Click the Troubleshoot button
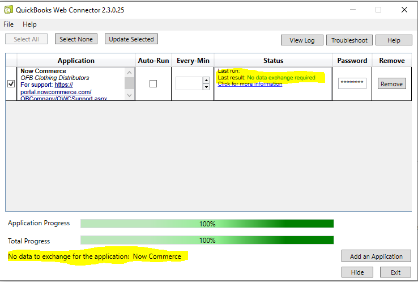 [349, 40]
